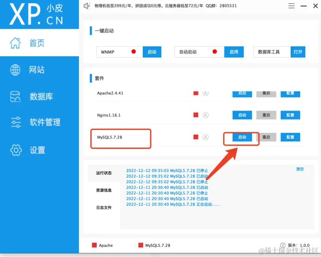
Task: Switch to the 日志文件 tab
Action: point(104,208)
